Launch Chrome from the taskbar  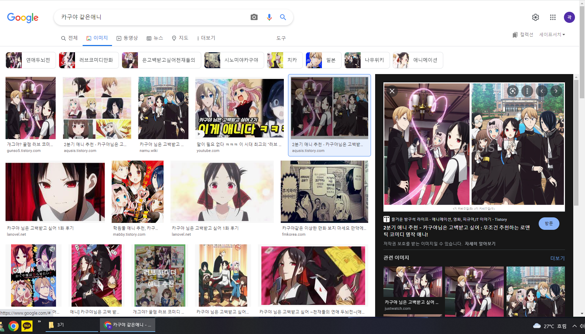pyautogui.click(x=13, y=326)
